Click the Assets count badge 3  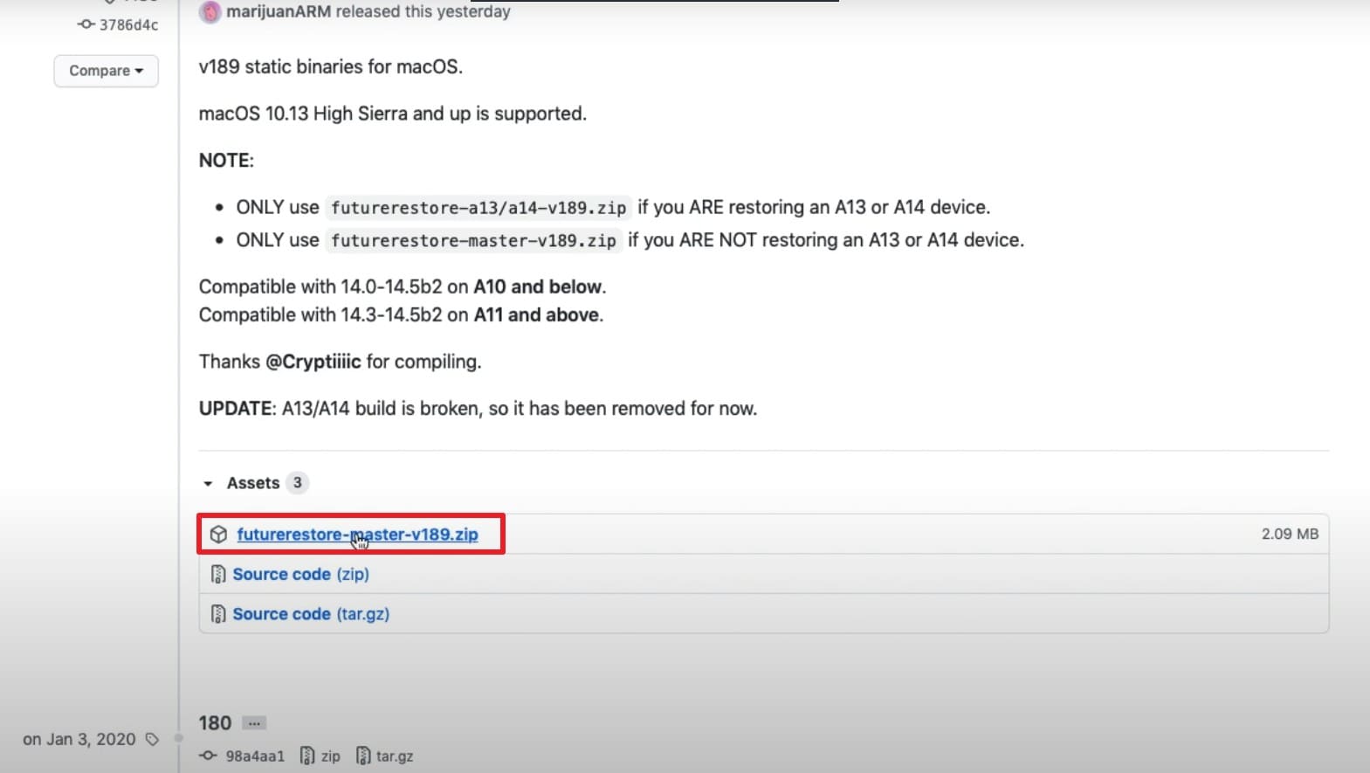(x=297, y=483)
